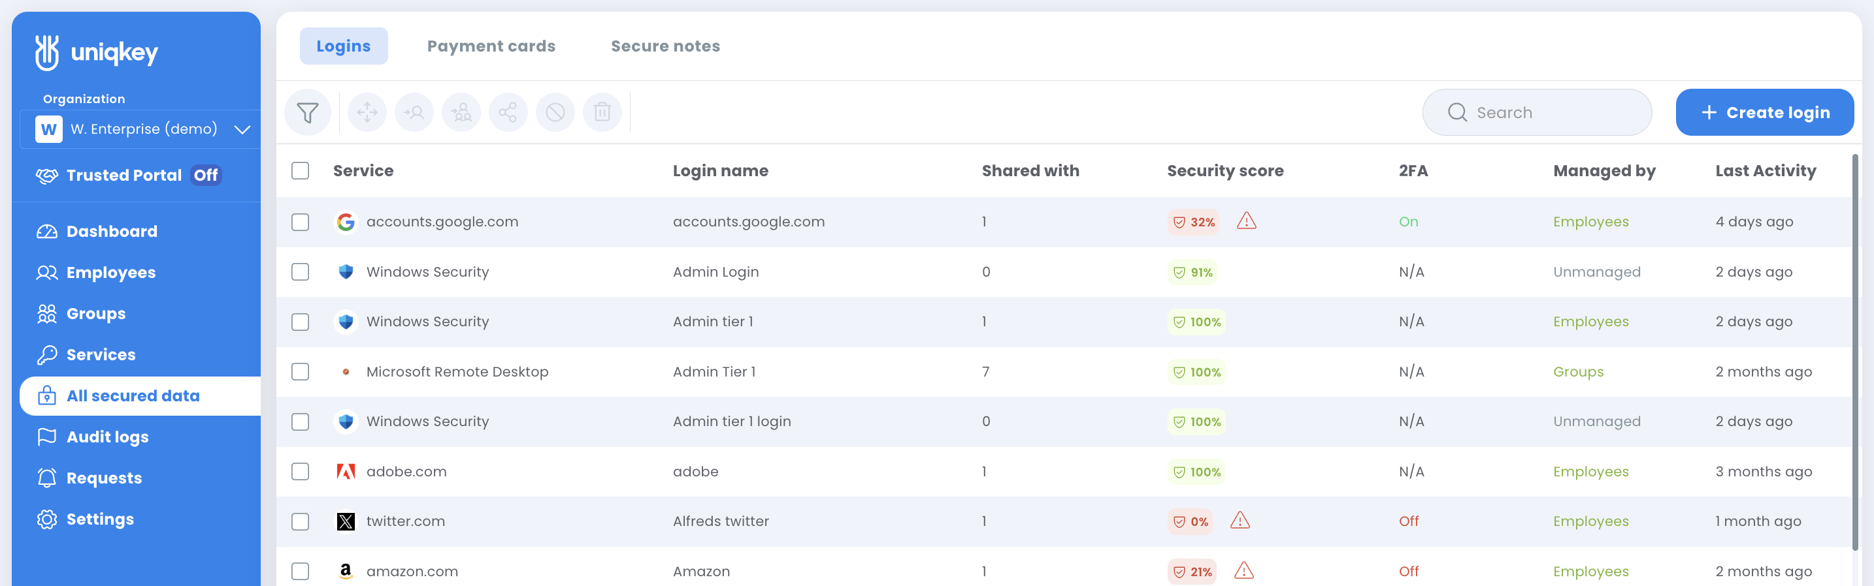The width and height of the screenshot is (1874, 586).
Task: Click the Create login button
Action: tap(1764, 112)
